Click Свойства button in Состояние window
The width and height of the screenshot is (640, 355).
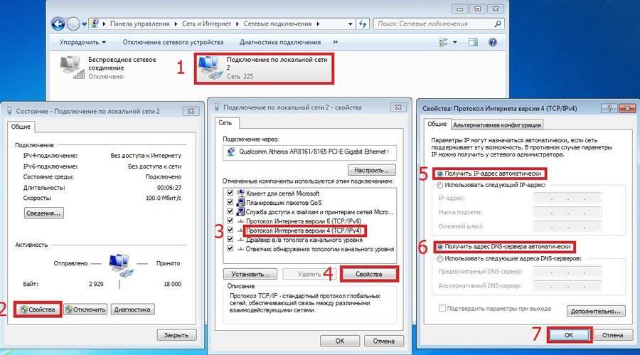point(38,309)
